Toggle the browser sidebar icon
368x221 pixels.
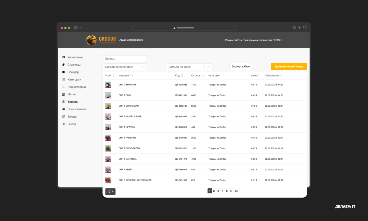pyautogui.click(x=76, y=28)
